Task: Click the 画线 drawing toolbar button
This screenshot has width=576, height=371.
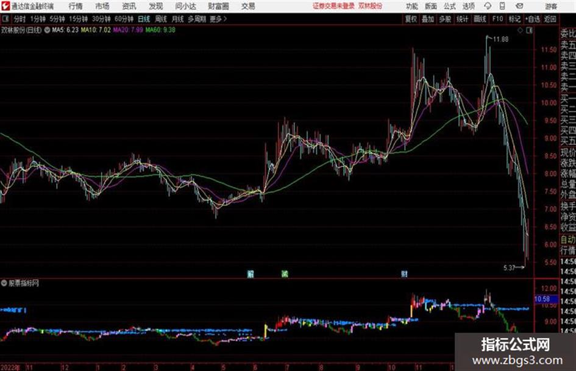Action: [479, 19]
